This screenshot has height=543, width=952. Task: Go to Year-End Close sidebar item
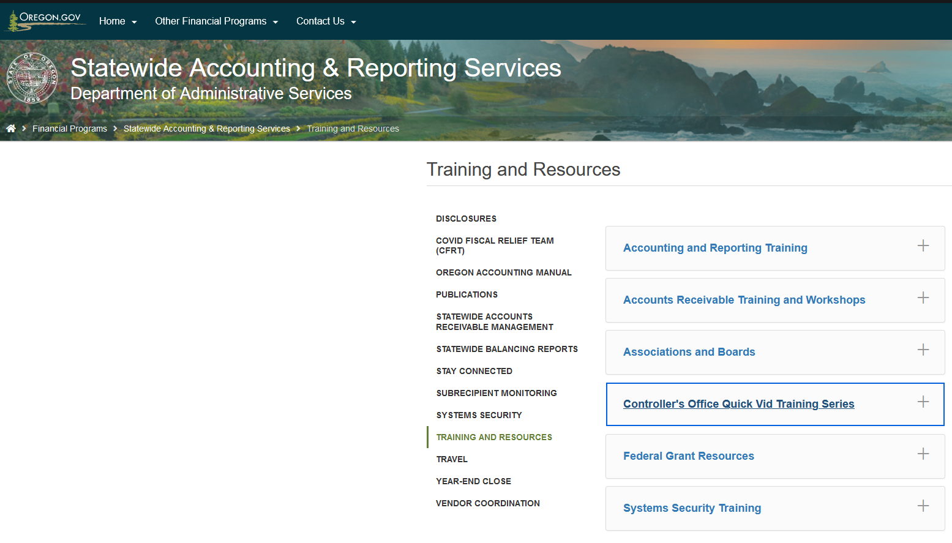click(x=473, y=481)
